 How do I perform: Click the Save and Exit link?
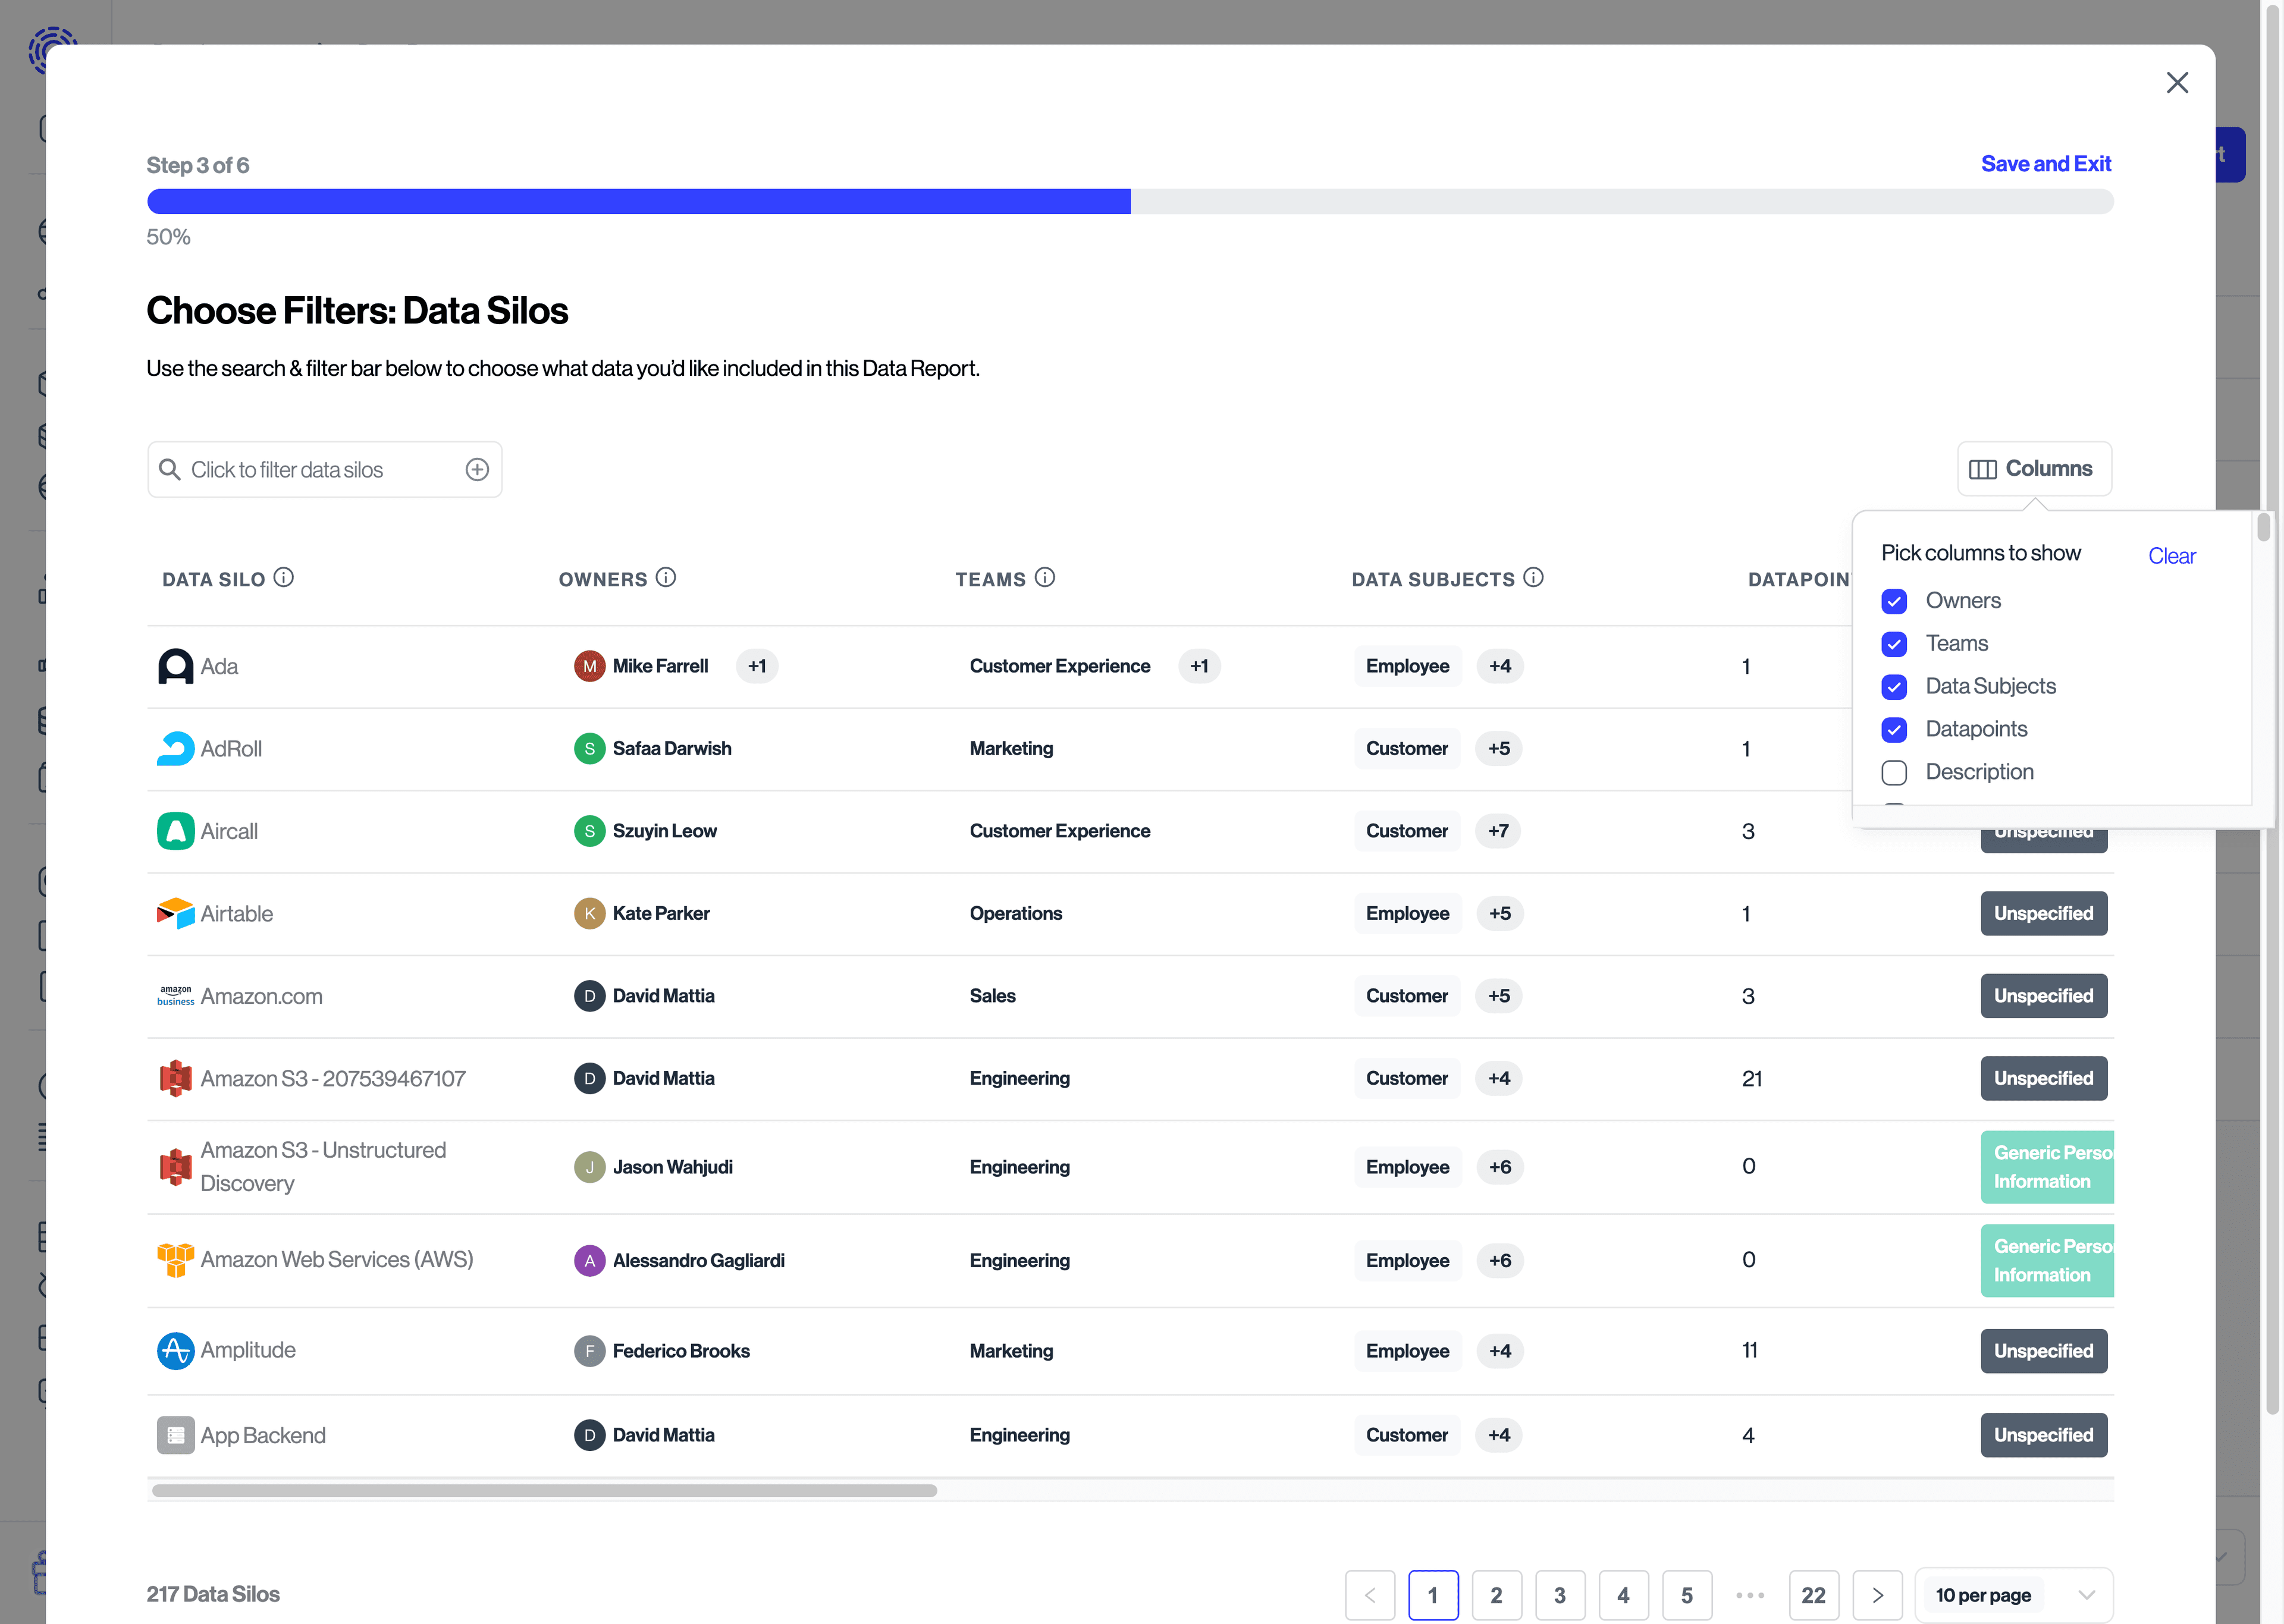click(2046, 163)
